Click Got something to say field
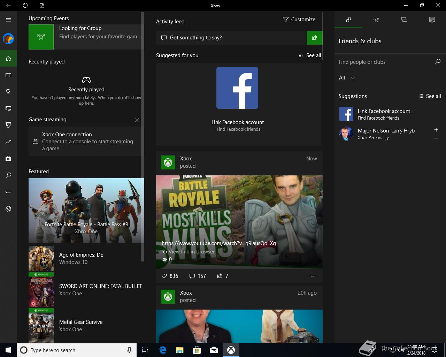 pyautogui.click(x=231, y=38)
